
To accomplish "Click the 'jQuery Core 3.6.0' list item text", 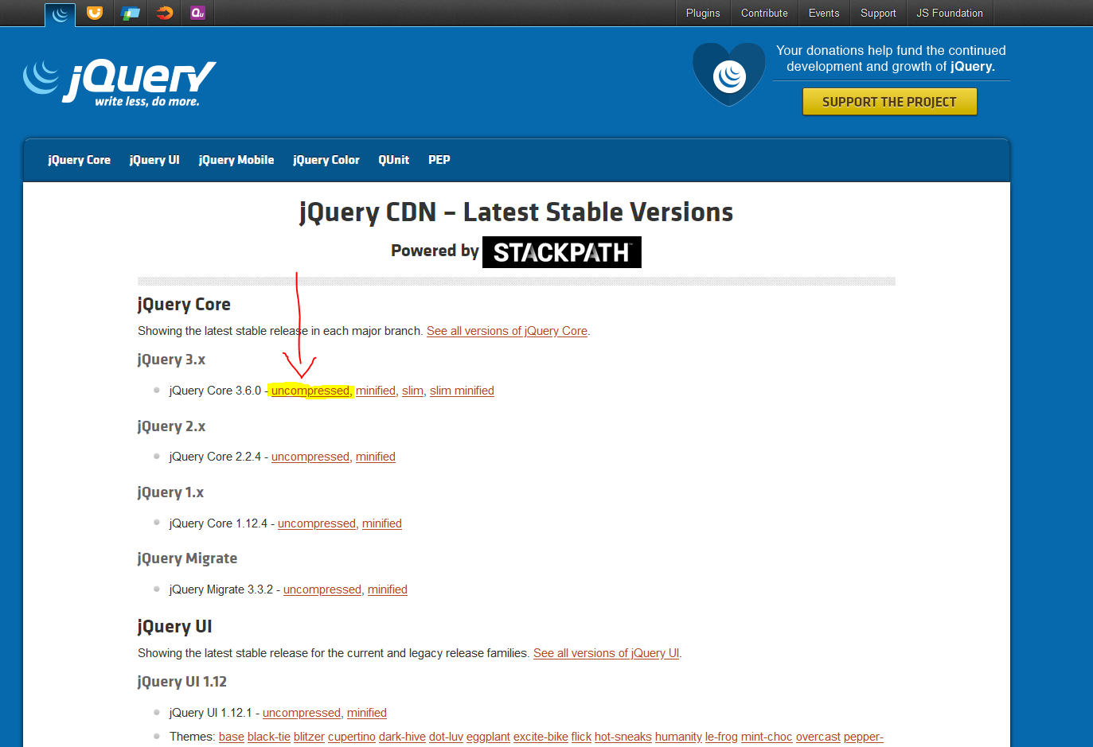I will pos(215,391).
